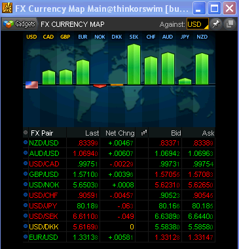Click blue dot beside NZD/USD row

[x=26, y=142]
